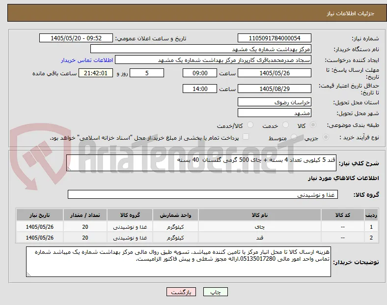Select the جزیی purchase type radio
387x305 pixels.
pyautogui.click(x=326, y=137)
